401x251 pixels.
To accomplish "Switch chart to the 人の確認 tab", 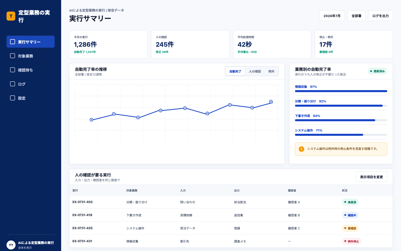I will (x=255, y=71).
